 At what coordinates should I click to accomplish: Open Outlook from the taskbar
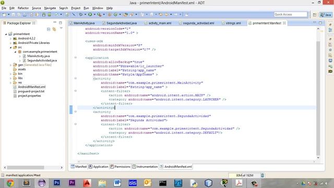pos(148,183)
